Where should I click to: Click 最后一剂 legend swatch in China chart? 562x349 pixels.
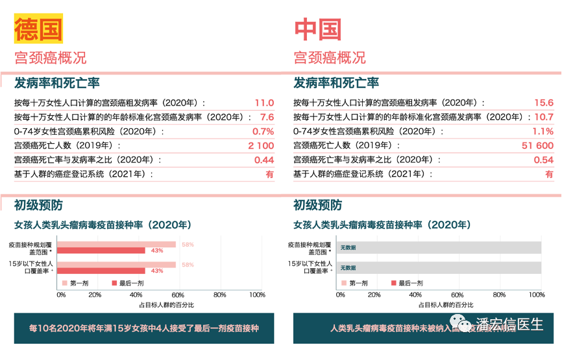pyautogui.click(x=393, y=283)
